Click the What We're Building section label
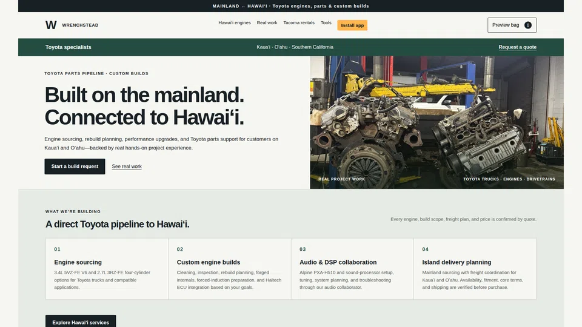582x327 pixels. [x=73, y=211]
